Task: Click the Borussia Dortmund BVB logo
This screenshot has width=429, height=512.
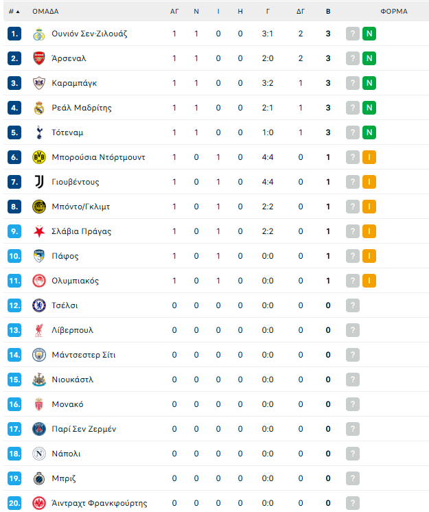Action: (x=39, y=157)
